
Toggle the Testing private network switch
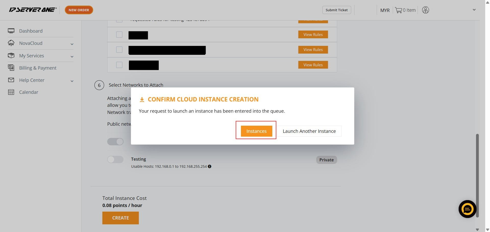click(x=115, y=160)
